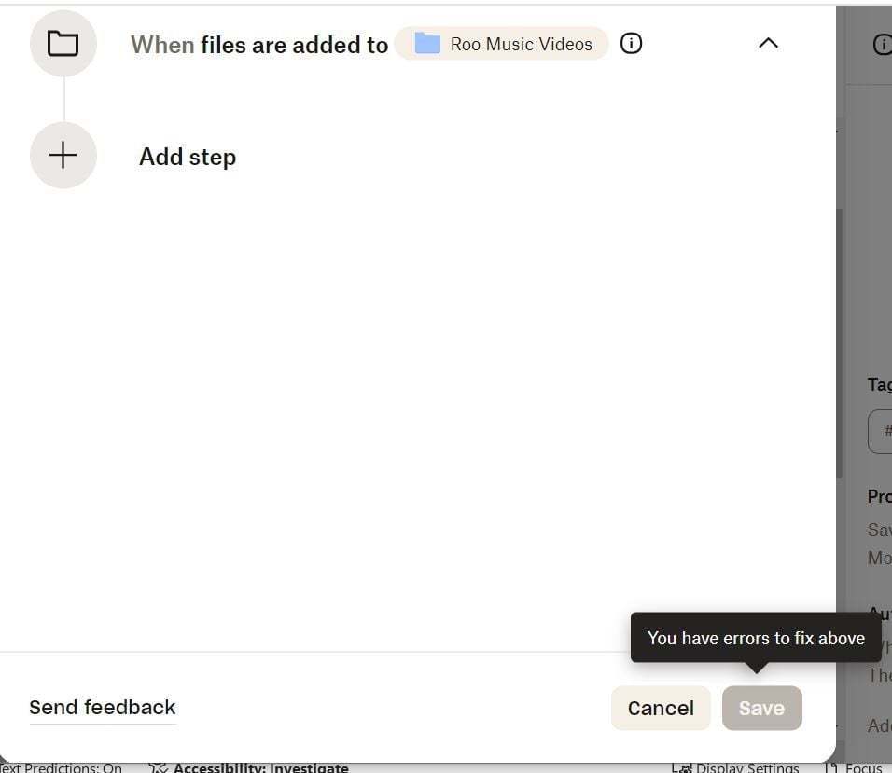Dismiss the errors-to-fix tooltip

(756, 638)
